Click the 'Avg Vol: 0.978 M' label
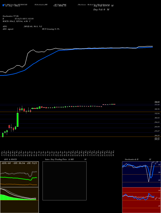This screenshot has width=161, height=213. click(x=103, y=6)
